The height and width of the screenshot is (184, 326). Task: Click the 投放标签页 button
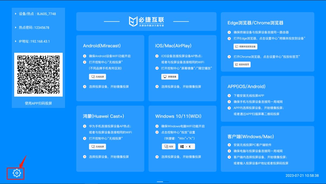click(x=242, y=65)
